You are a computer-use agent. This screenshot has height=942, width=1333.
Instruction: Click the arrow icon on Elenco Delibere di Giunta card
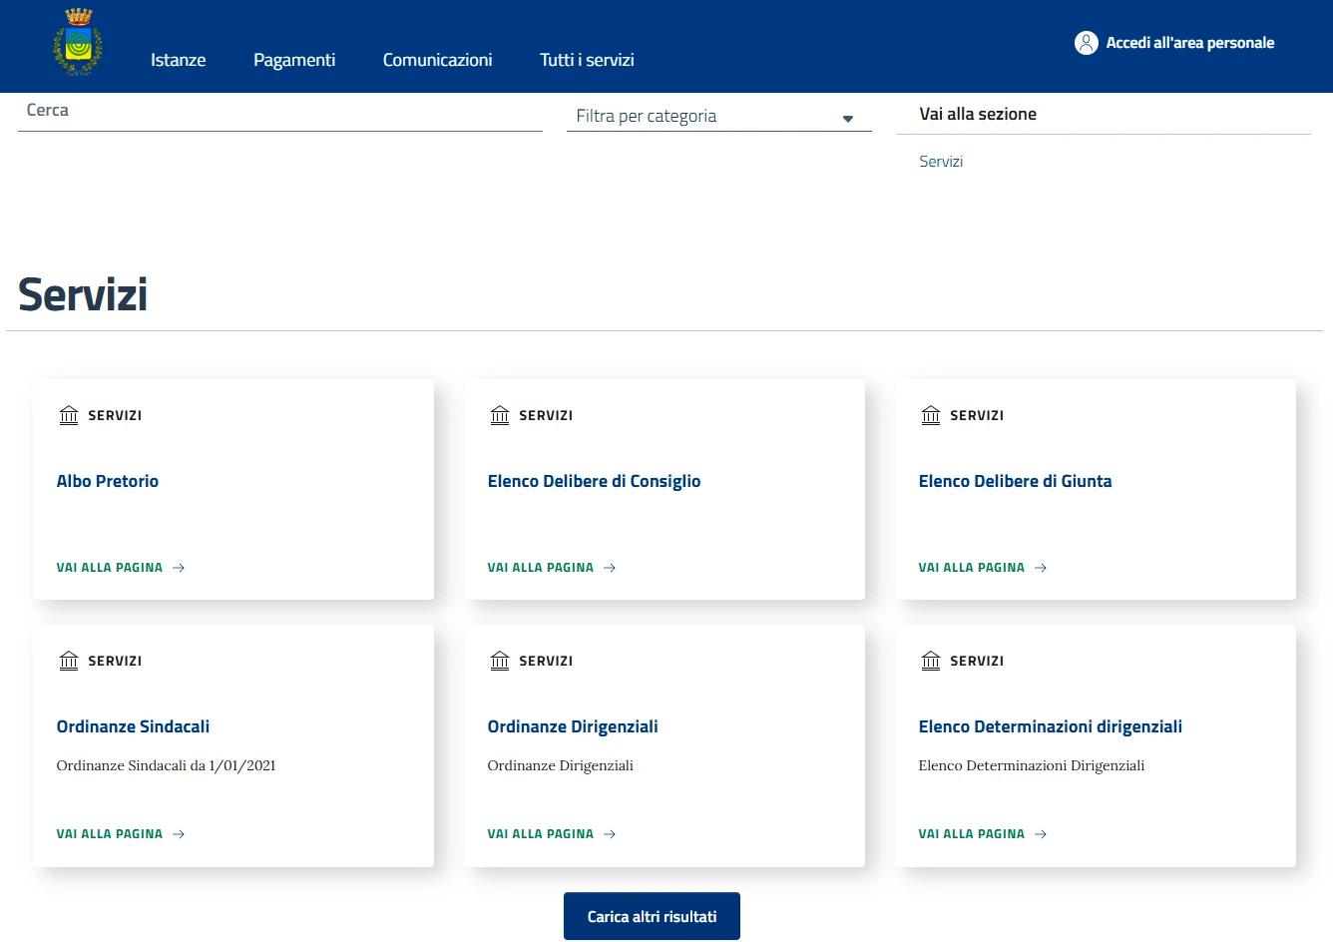click(x=1041, y=568)
